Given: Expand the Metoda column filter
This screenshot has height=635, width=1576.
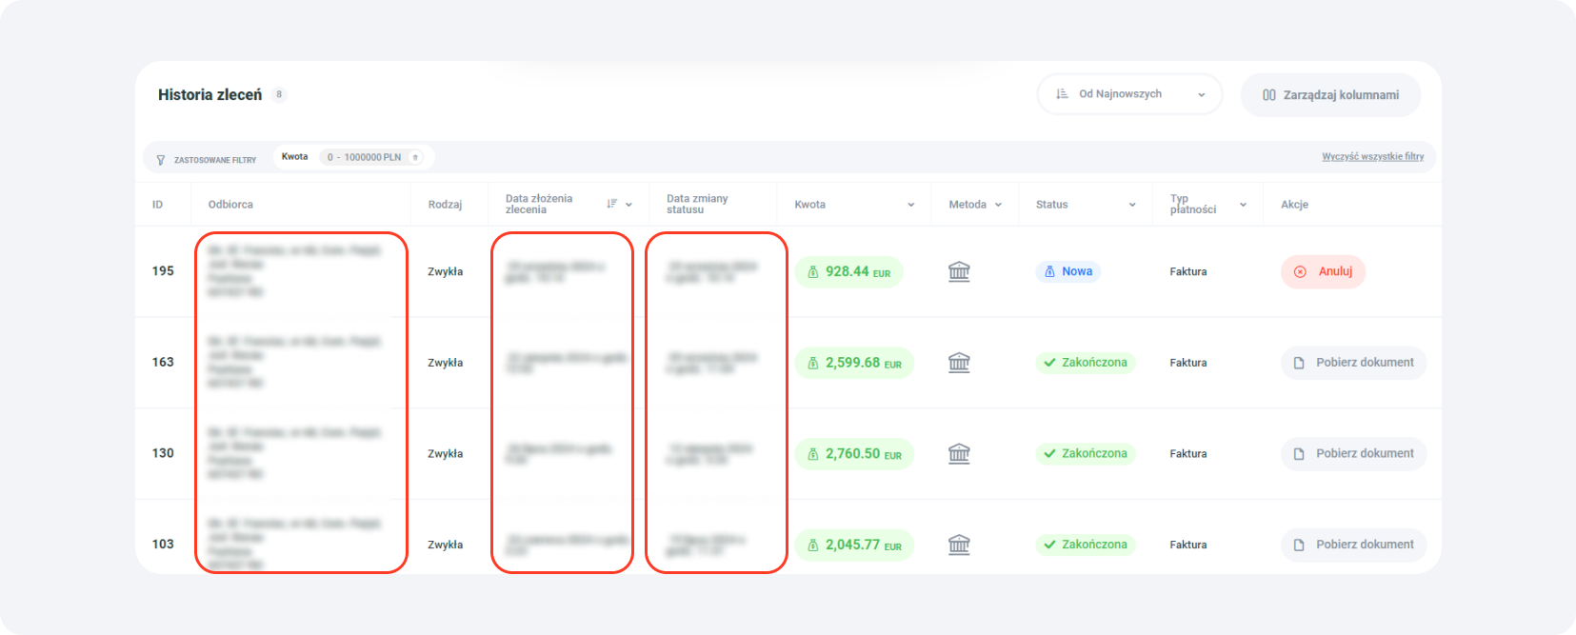Looking at the screenshot, I should click(x=998, y=205).
